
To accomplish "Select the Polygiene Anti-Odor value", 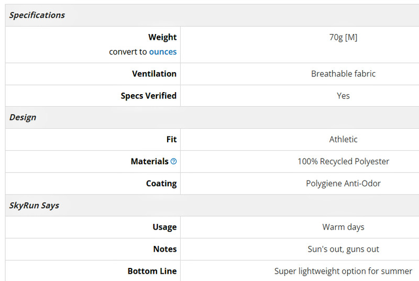I will tap(343, 184).
